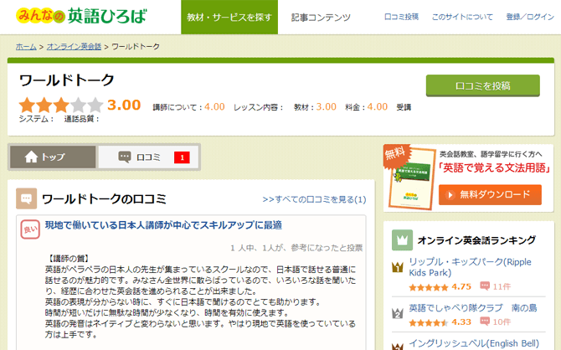561x350 pixels.
Task: Open the このサイトについて link
Action: click(462, 17)
